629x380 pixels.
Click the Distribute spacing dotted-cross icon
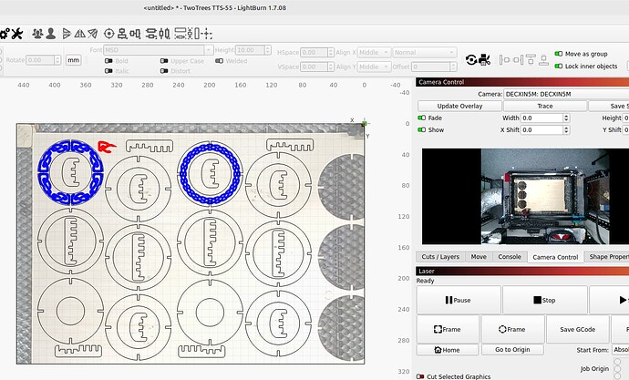(207, 34)
